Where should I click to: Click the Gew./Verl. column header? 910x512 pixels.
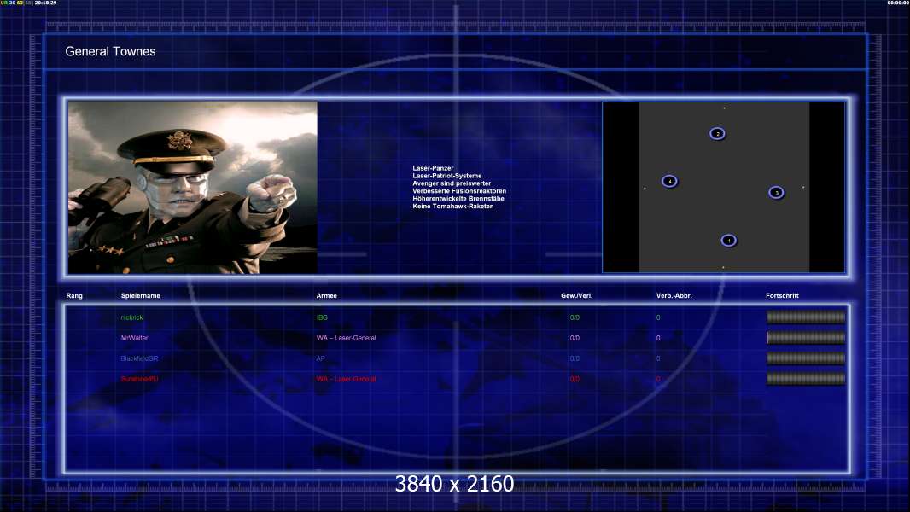tap(576, 296)
